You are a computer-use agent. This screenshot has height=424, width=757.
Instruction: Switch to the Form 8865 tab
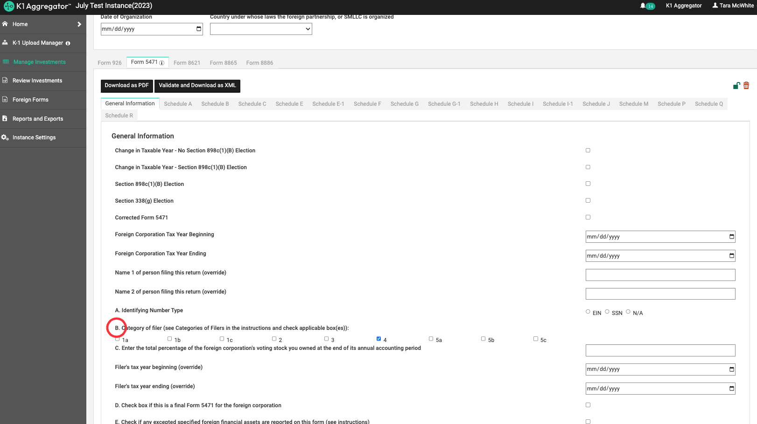click(x=223, y=63)
